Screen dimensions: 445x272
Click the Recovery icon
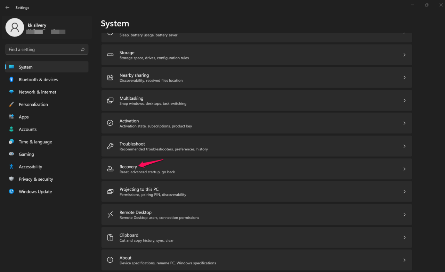pyautogui.click(x=110, y=169)
